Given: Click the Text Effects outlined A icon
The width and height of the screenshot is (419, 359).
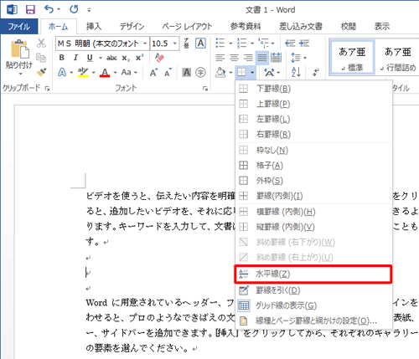Looking at the screenshot, I should pos(62,73).
